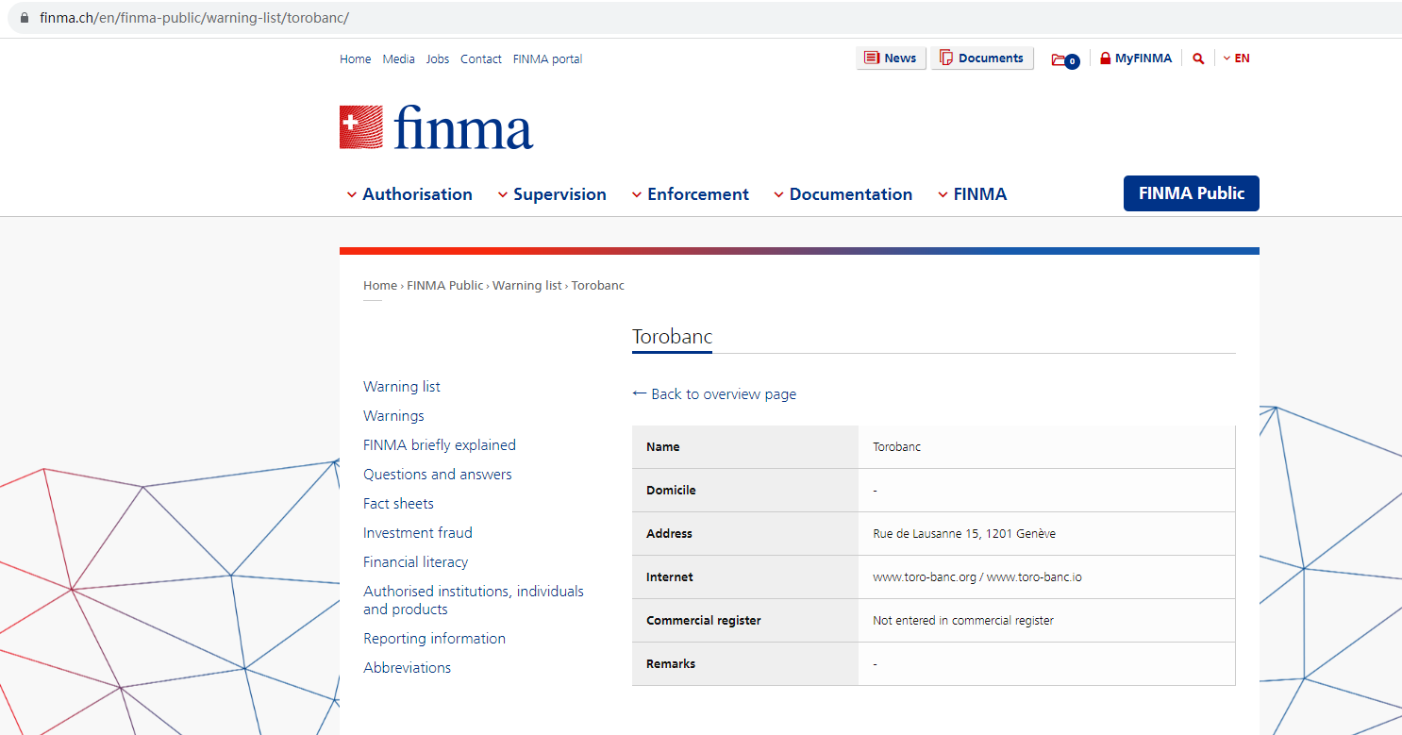Expand the Authorisation main menu
Image resolution: width=1402 pixels, height=735 pixels.
tap(409, 194)
